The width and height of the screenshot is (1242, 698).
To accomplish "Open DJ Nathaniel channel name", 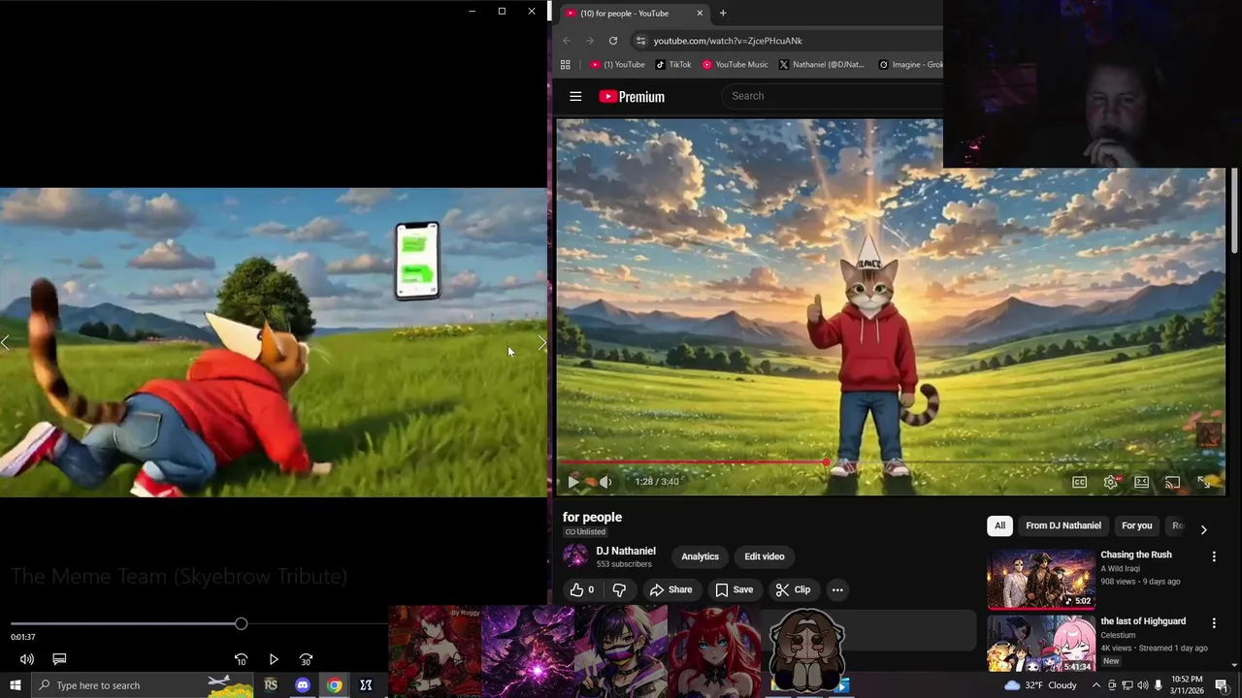I will [x=626, y=551].
